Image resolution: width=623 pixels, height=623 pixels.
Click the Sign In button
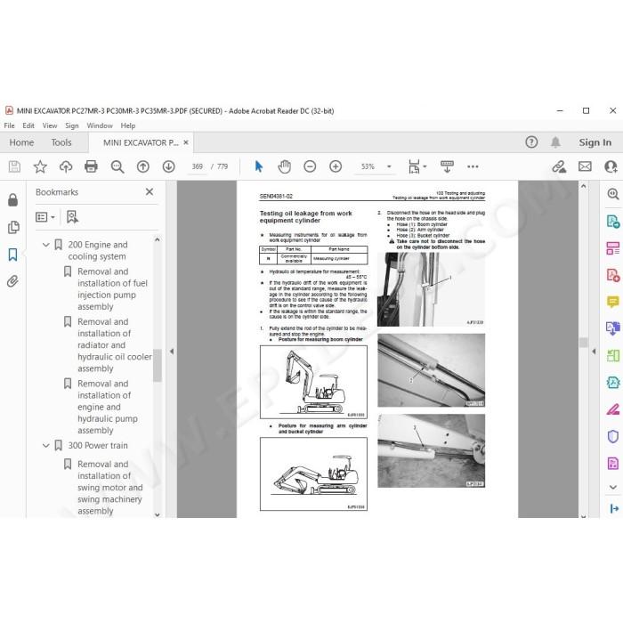[x=595, y=142]
